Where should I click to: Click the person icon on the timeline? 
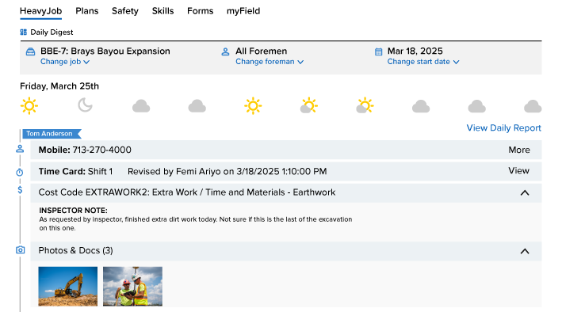(x=20, y=149)
